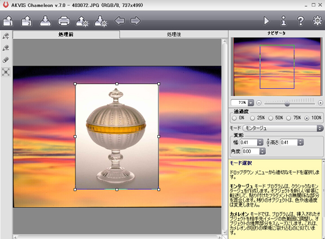The height and width of the screenshot is (239, 325).
Task: Open program info with the i icon
Action: (x=283, y=21)
